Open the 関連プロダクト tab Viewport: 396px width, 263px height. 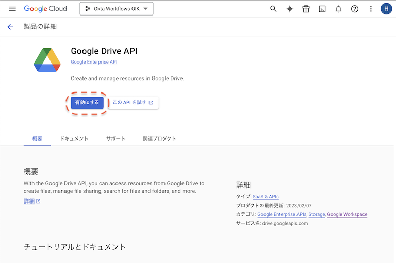point(159,138)
